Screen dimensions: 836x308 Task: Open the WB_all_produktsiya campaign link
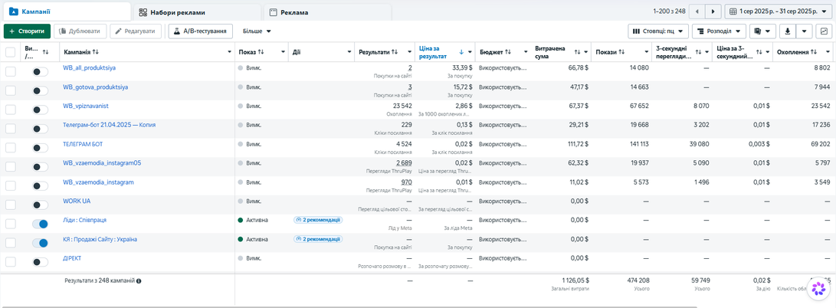pyautogui.click(x=89, y=67)
